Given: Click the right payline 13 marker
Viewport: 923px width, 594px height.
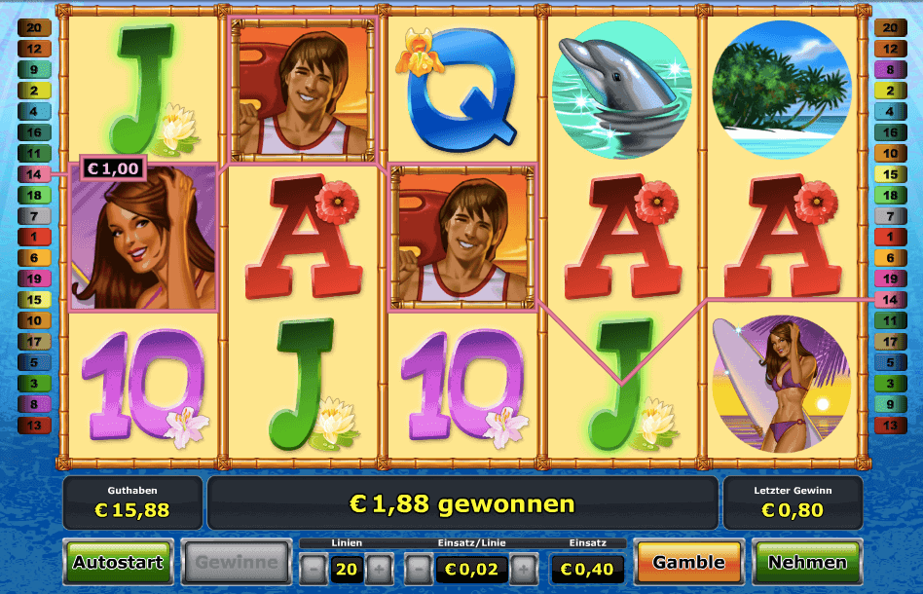Looking at the screenshot, I should (890, 425).
